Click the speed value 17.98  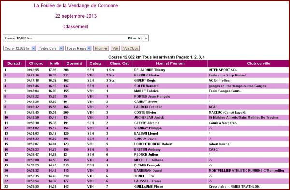point(52,70)
